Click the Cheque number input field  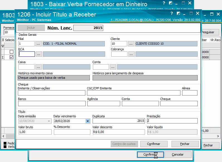pyautogui.click(x=179, y=103)
